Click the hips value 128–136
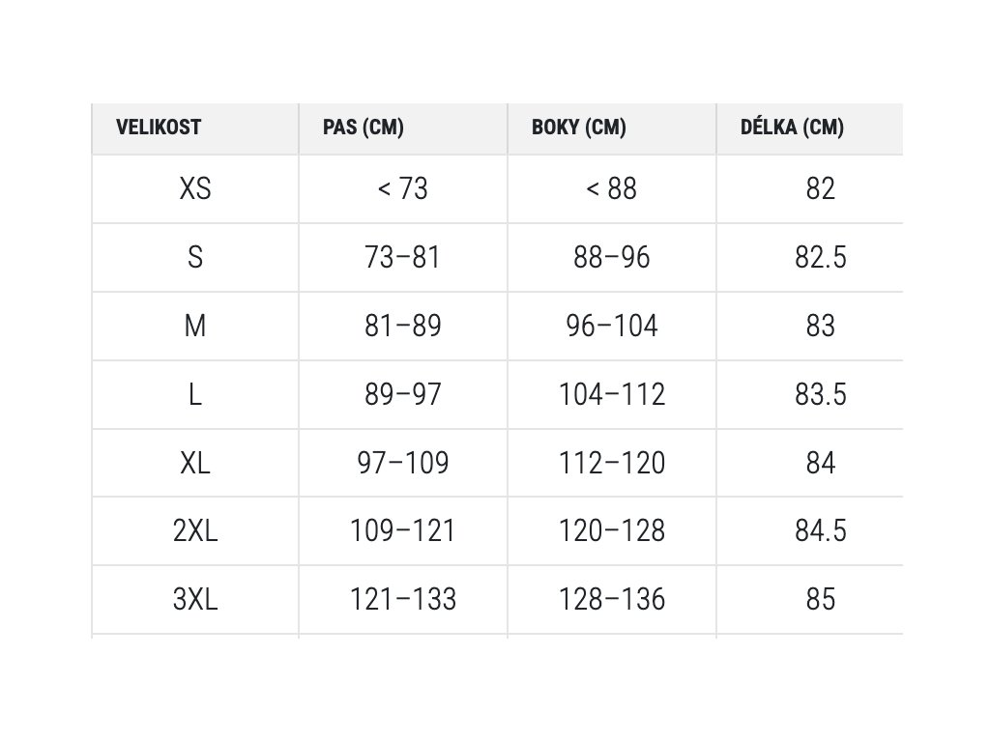 [x=612, y=599]
